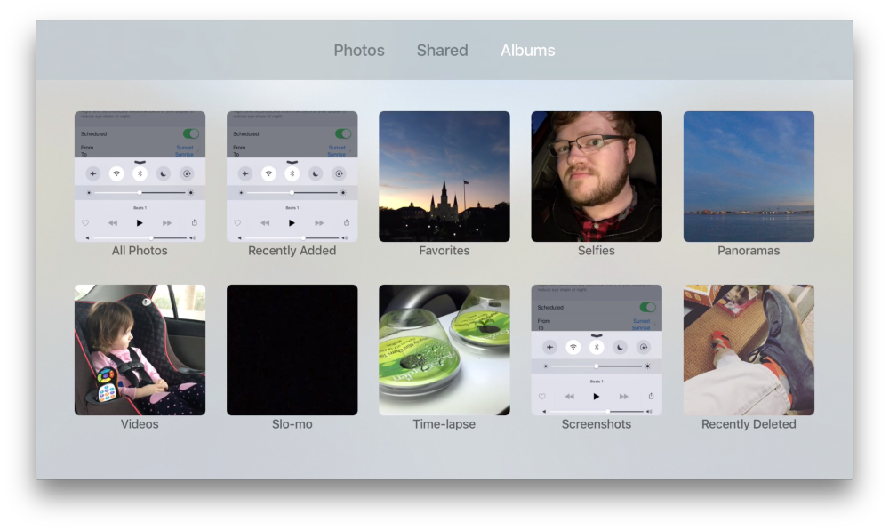Click share icon in Screenshots thumbnail
889x531 pixels.
[651, 396]
